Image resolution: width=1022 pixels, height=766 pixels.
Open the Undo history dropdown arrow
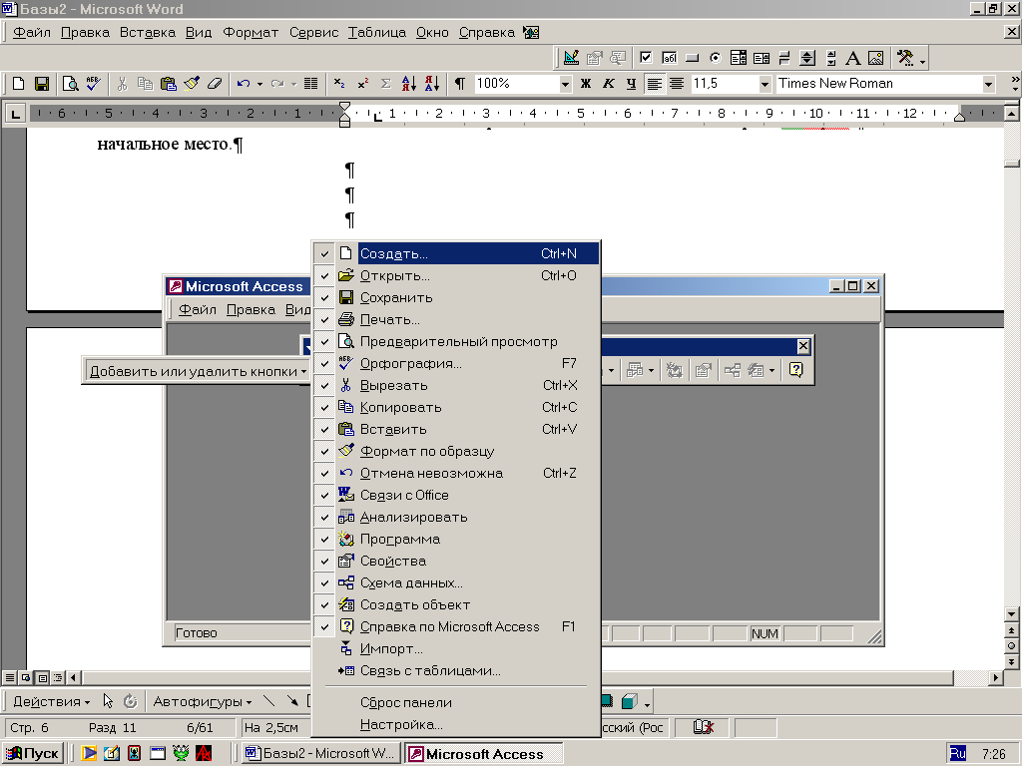point(259,84)
